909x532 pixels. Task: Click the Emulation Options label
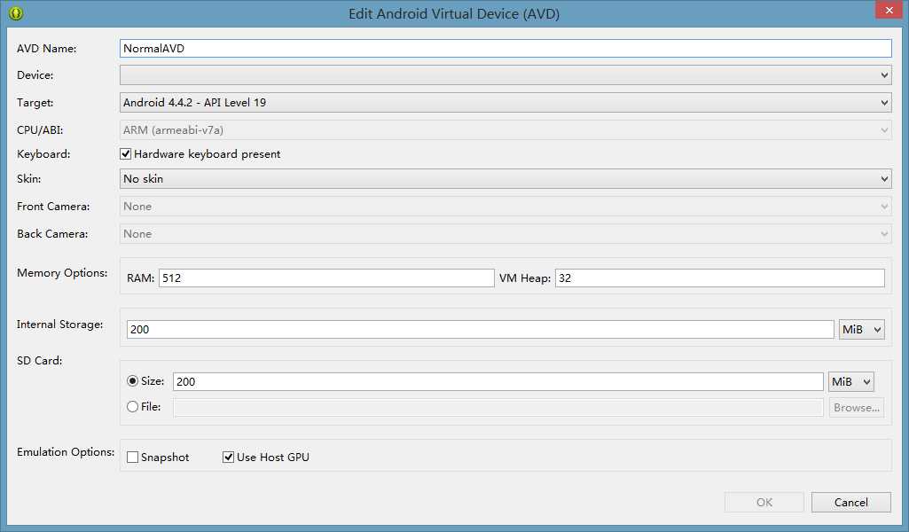click(66, 452)
